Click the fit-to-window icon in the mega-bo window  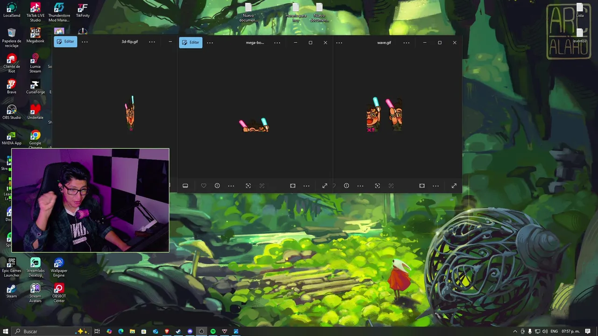292,186
